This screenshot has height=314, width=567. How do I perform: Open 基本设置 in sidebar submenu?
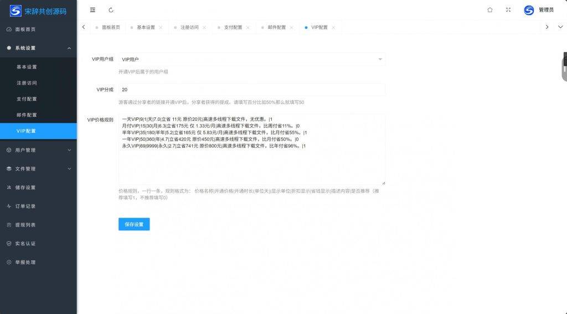38,67
